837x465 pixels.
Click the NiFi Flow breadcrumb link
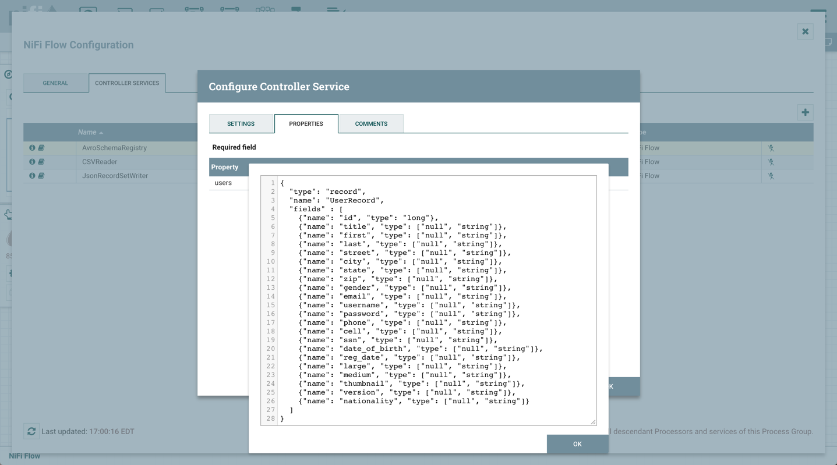24,456
